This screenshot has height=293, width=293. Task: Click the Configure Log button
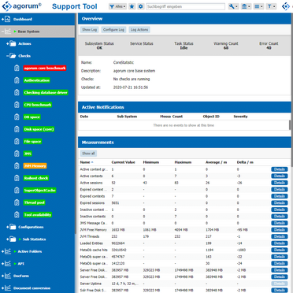pos(113,30)
